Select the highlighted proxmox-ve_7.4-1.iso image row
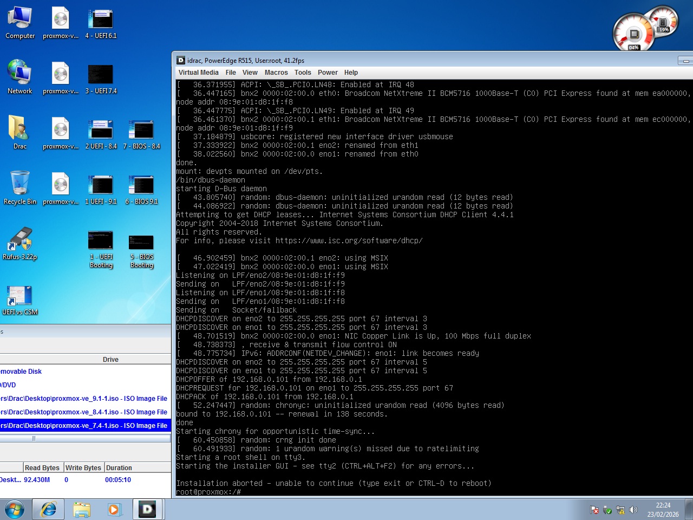Screen dimensions: 693x520 point(86,426)
